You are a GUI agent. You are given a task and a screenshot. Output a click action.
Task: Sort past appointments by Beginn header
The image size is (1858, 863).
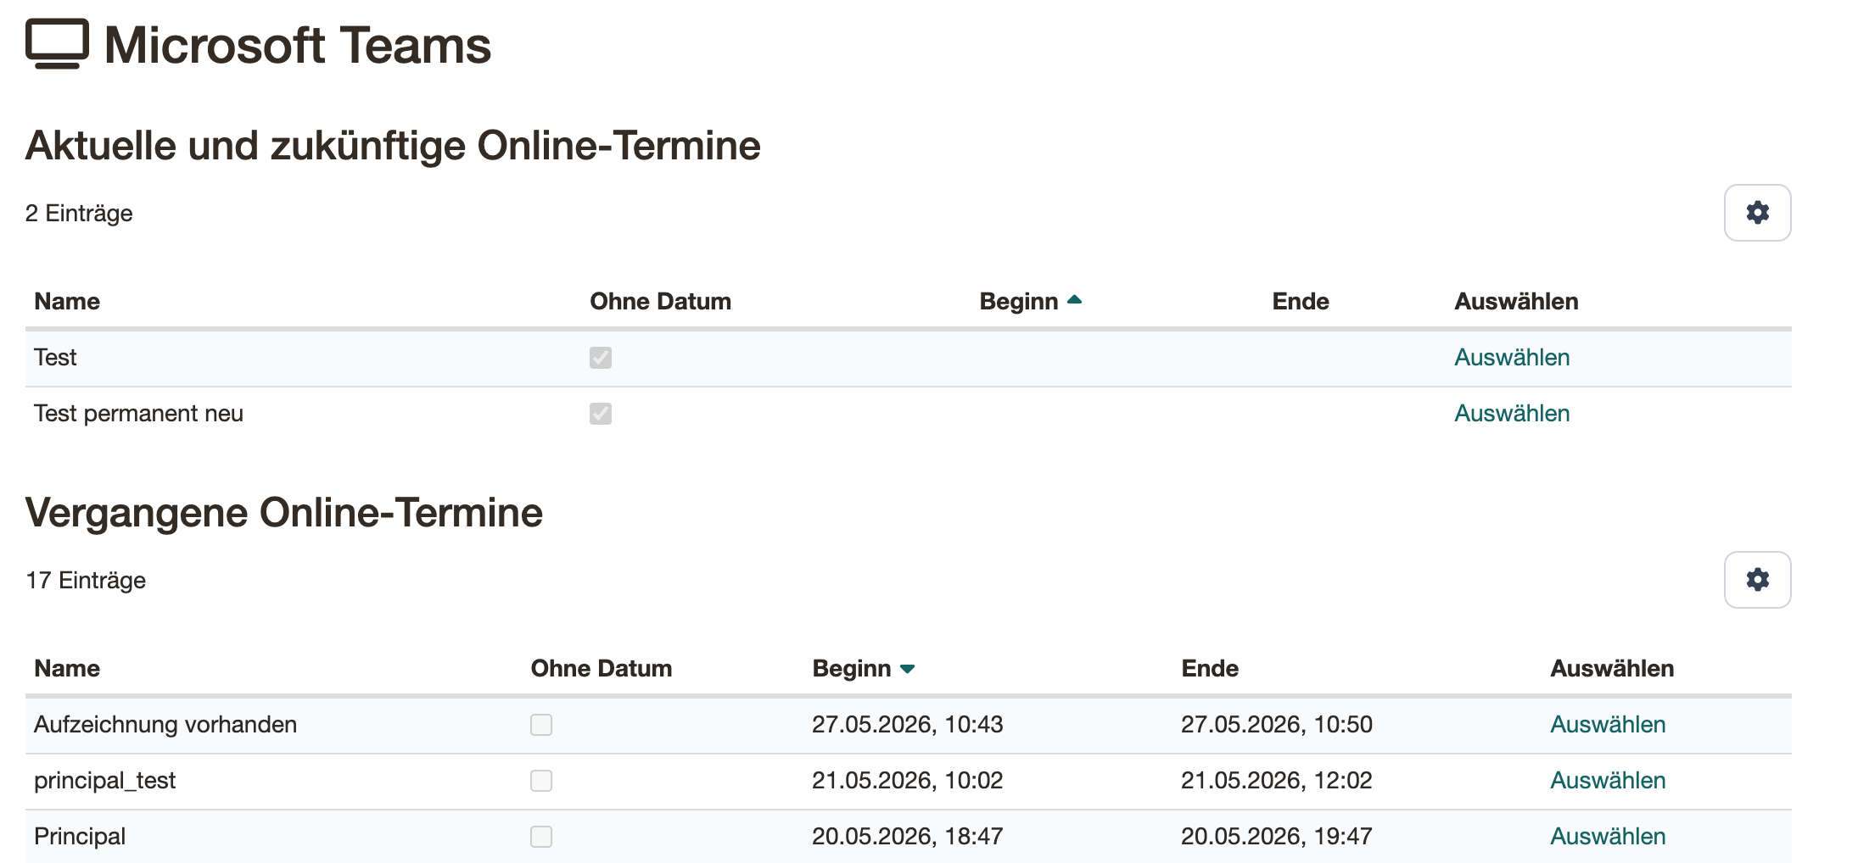[x=852, y=669]
